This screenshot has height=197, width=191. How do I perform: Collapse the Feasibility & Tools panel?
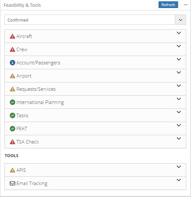(186, 5)
